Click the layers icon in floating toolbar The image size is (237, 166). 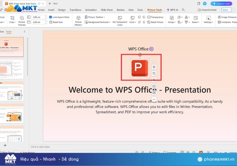click(154, 67)
